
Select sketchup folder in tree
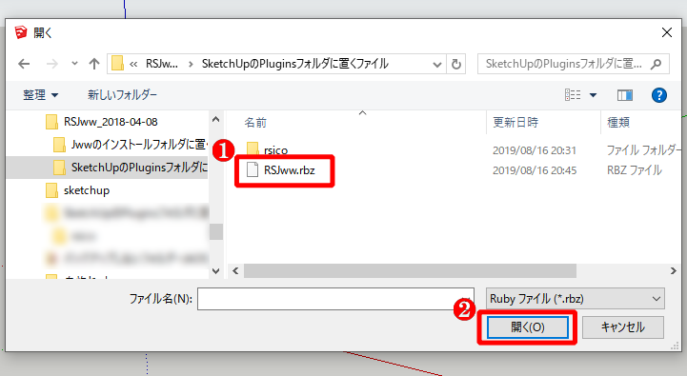(x=87, y=190)
